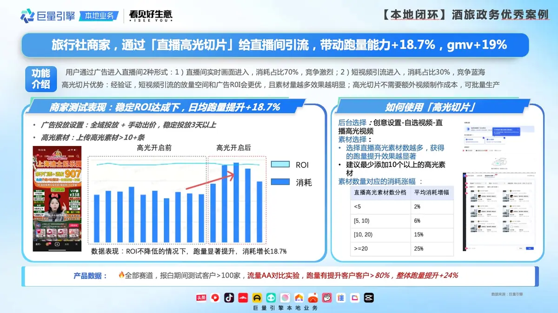Click the Douyin music-note icon
The width and height of the screenshot is (558, 313).
point(229,297)
